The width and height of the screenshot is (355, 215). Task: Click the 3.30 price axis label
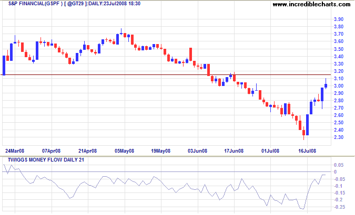(339, 64)
